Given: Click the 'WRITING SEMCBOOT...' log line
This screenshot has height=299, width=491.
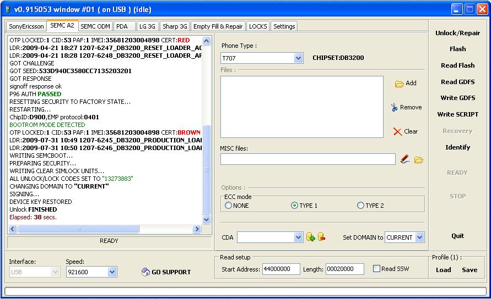Looking at the screenshot, I should (x=41, y=156).
